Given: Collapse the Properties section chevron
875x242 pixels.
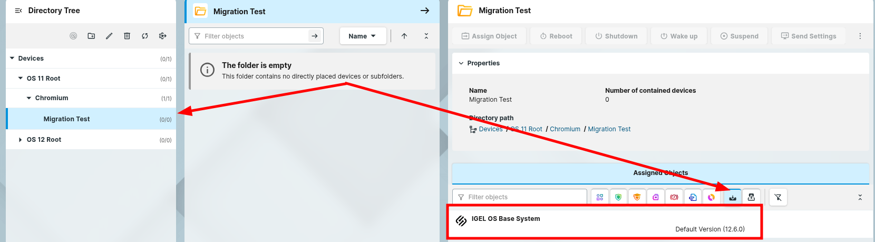Looking at the screenshot, I should point(461,63).
